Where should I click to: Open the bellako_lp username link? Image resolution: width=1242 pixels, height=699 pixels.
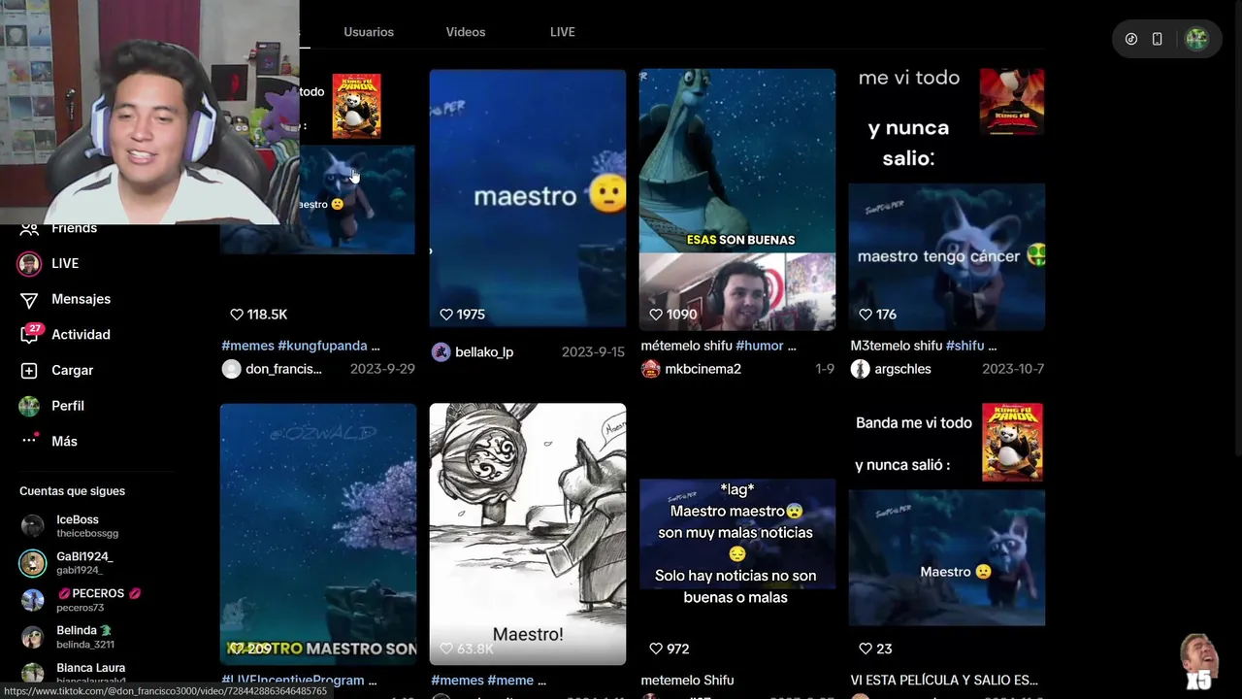point(484,351)
